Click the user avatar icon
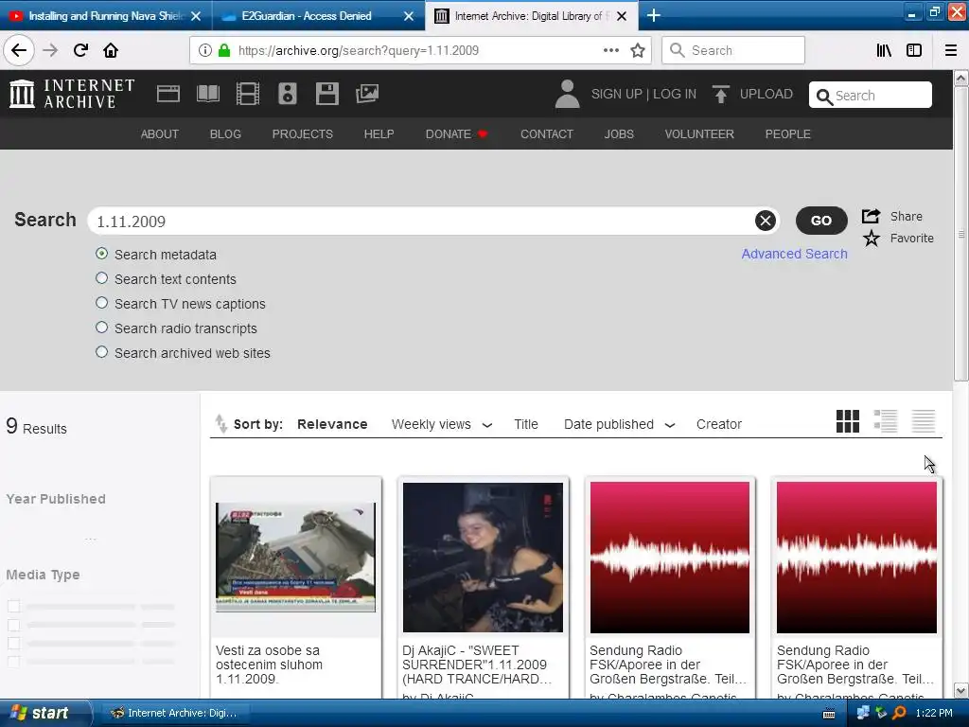The width and height of the screenshot is (969, 727). [x=567, y=94]
